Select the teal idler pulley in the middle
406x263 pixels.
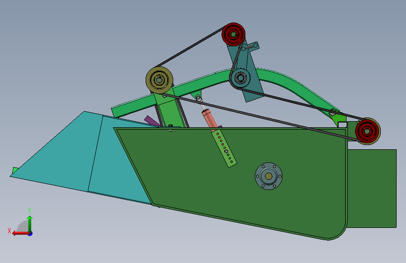tap(241, 78)
